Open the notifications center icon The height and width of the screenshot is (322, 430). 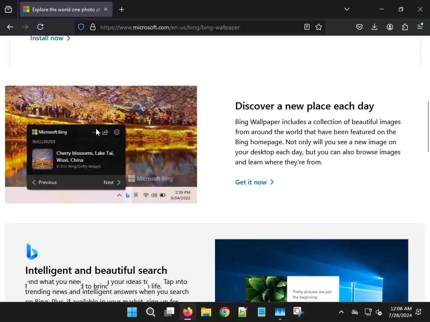click(x=419, y=312)
